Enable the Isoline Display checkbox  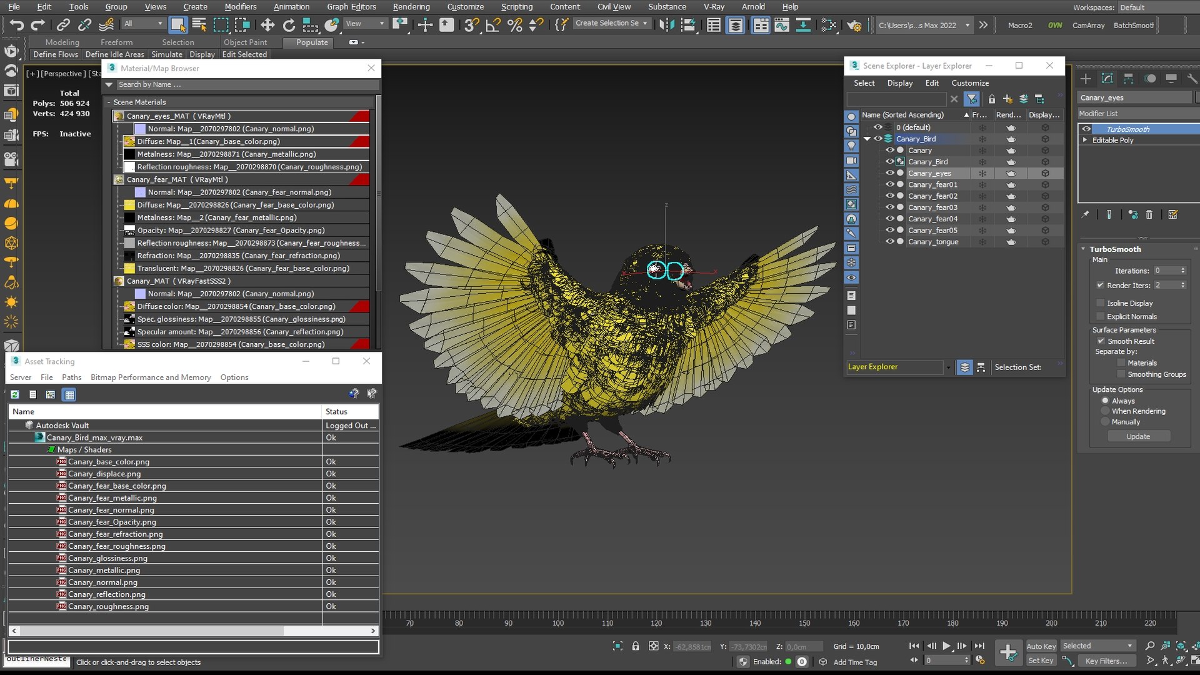(1100, 303)
